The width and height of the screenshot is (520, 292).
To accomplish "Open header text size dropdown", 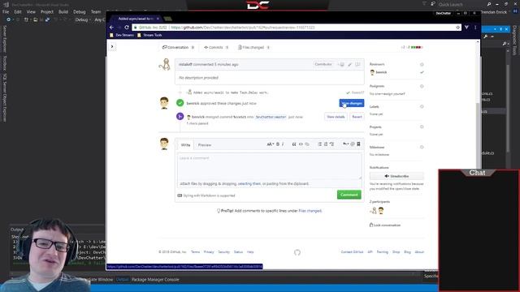I will point(271,144).
